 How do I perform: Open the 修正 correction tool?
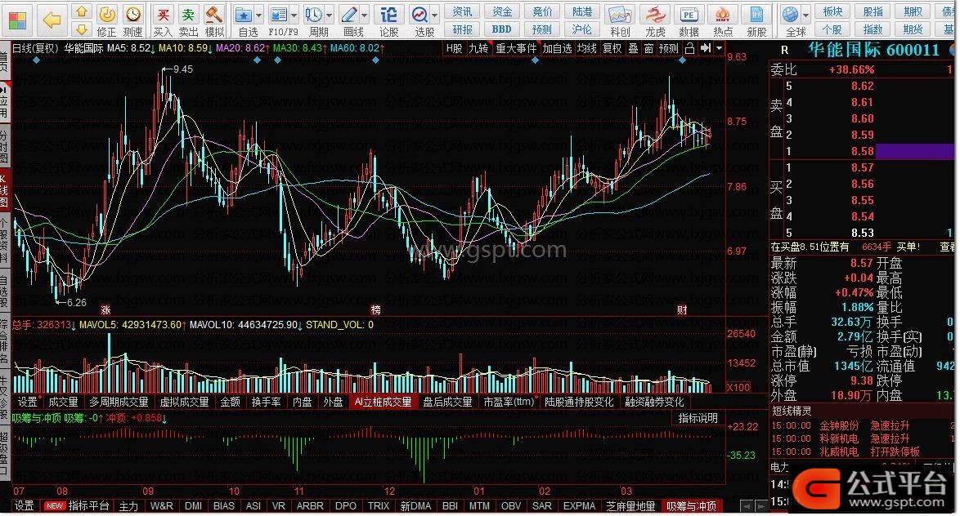pyautogui.click(x=107, y=20)
